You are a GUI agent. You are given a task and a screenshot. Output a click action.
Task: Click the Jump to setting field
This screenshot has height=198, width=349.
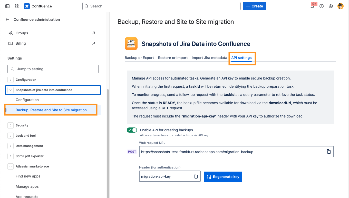click(x=53, y=69)
